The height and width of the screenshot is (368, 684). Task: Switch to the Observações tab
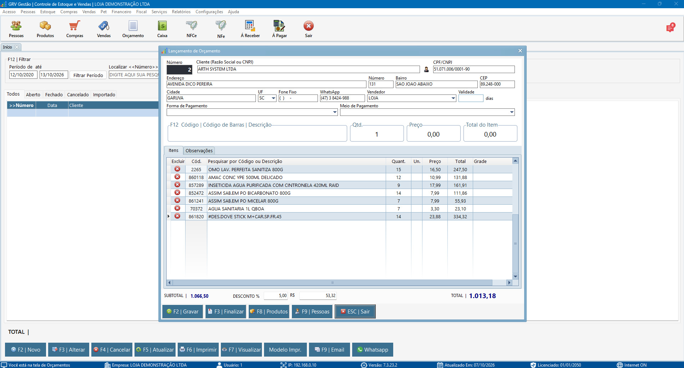(x=199, y=150)
